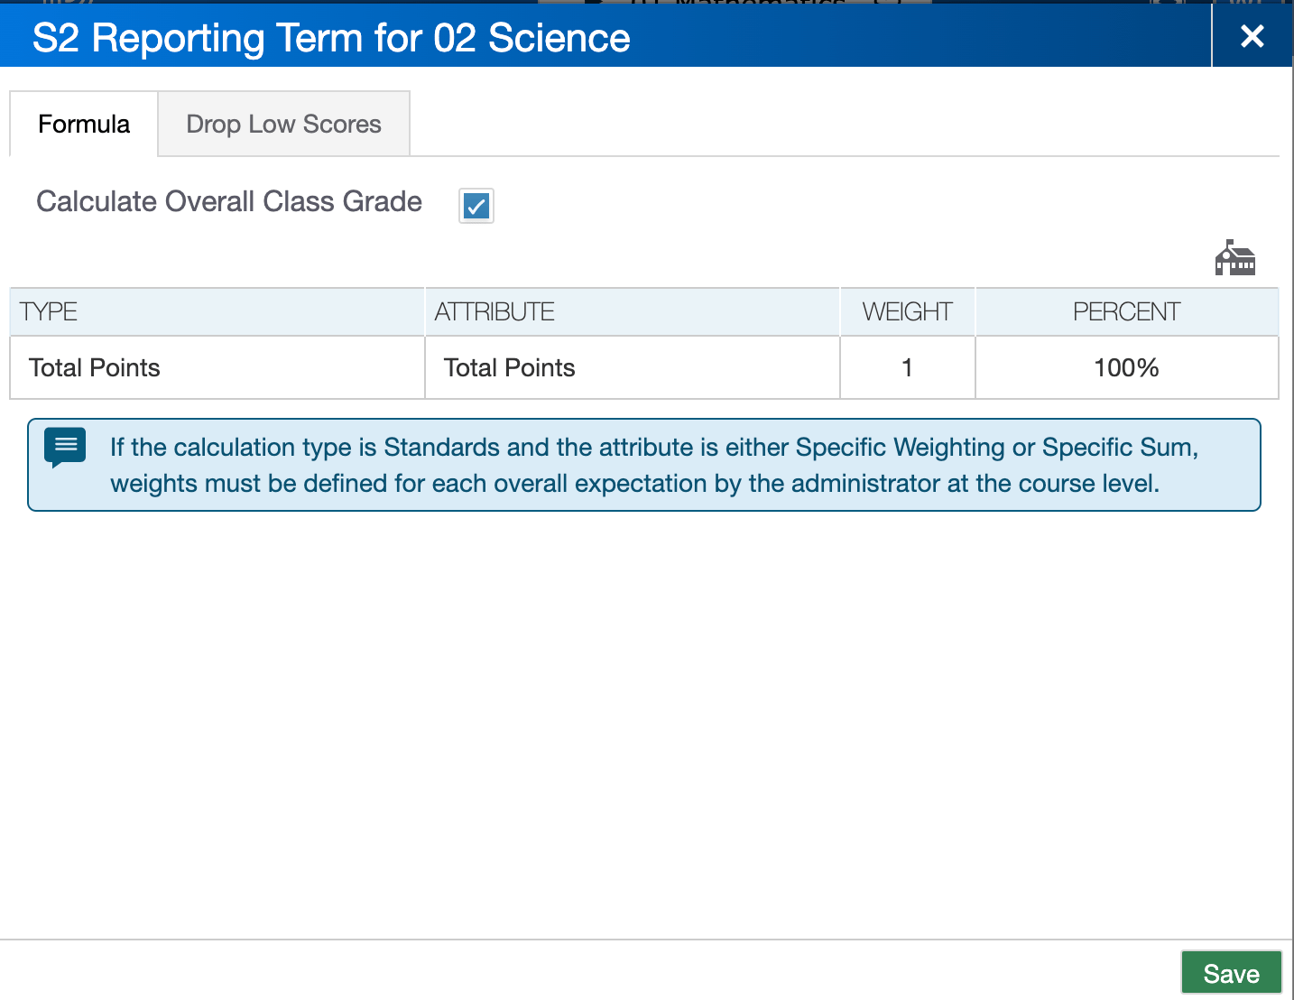Click the ATTRIBUTE column header
The height and width of the screenshot is (1000, 1294).
494,311
